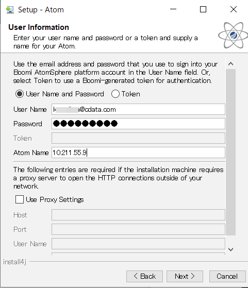Click the Boomi atom logo graphic
Viewport: 248px width, 288px height.
(233, 35)
